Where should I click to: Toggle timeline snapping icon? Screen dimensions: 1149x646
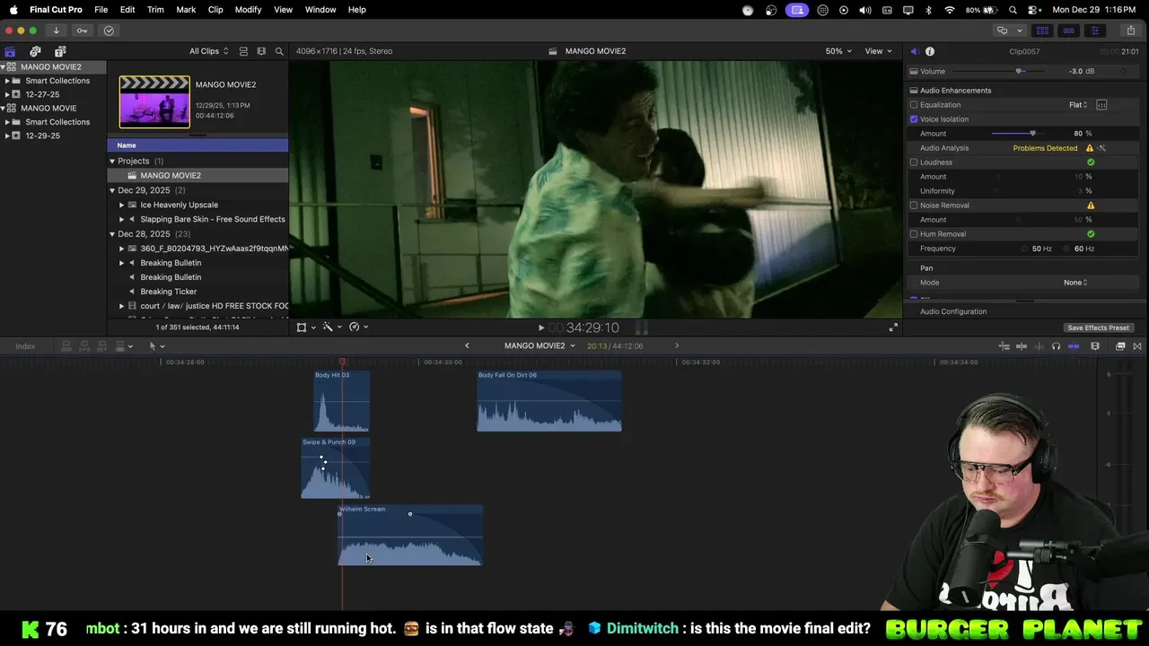pos(1074,346)
